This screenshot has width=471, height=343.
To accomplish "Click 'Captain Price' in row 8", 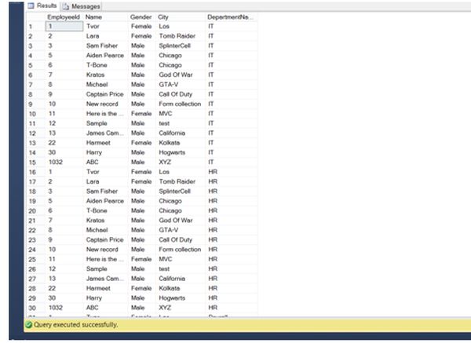I will (x=105, y=94).
